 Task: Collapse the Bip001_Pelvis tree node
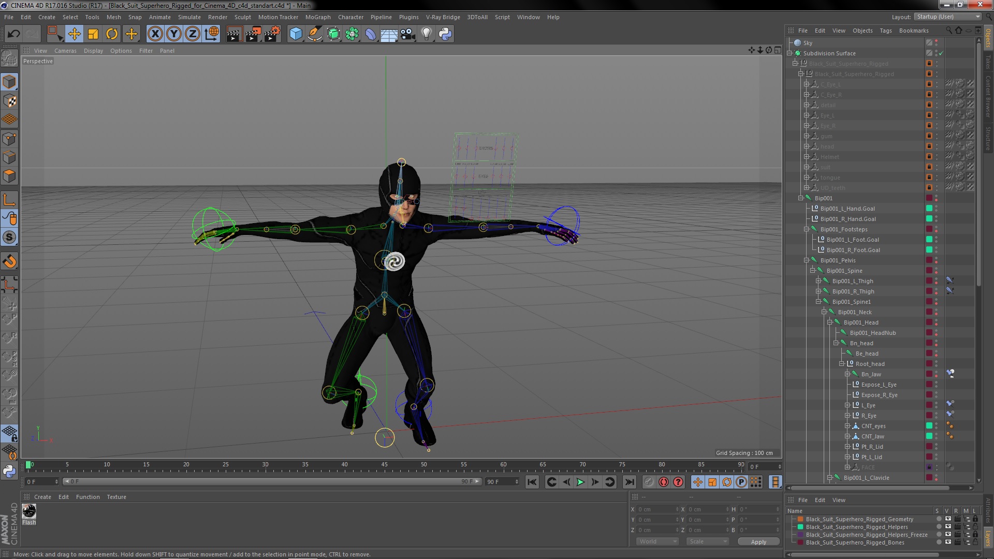806,260
